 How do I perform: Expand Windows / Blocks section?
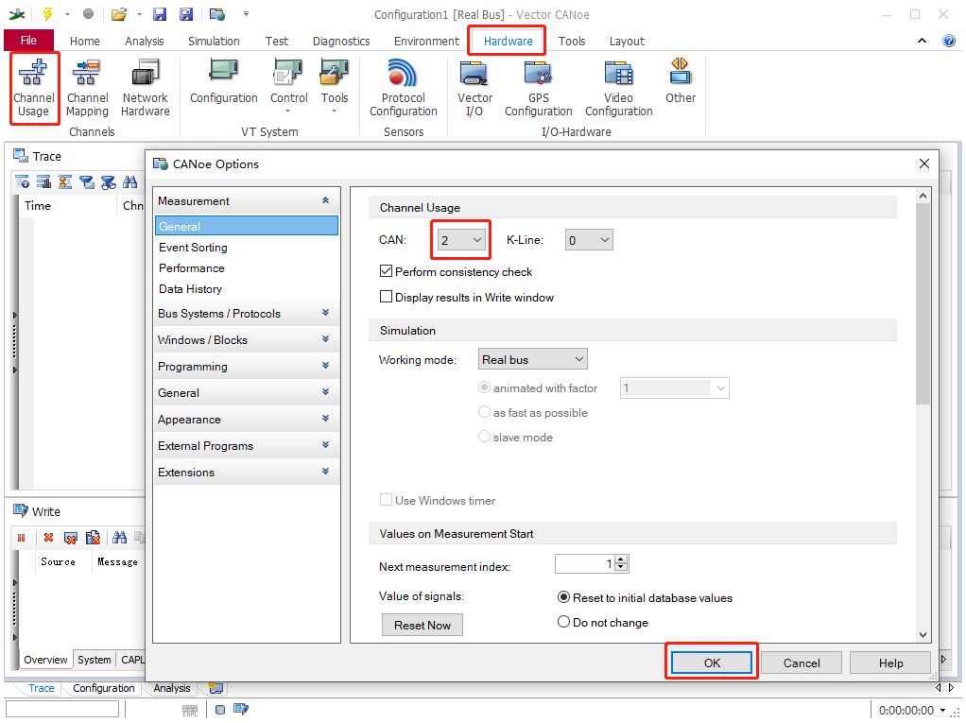click(325, 339)
